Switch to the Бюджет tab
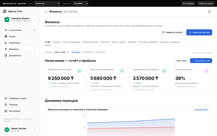Screen dimensions: 217x136 click(x=57, y=42)
